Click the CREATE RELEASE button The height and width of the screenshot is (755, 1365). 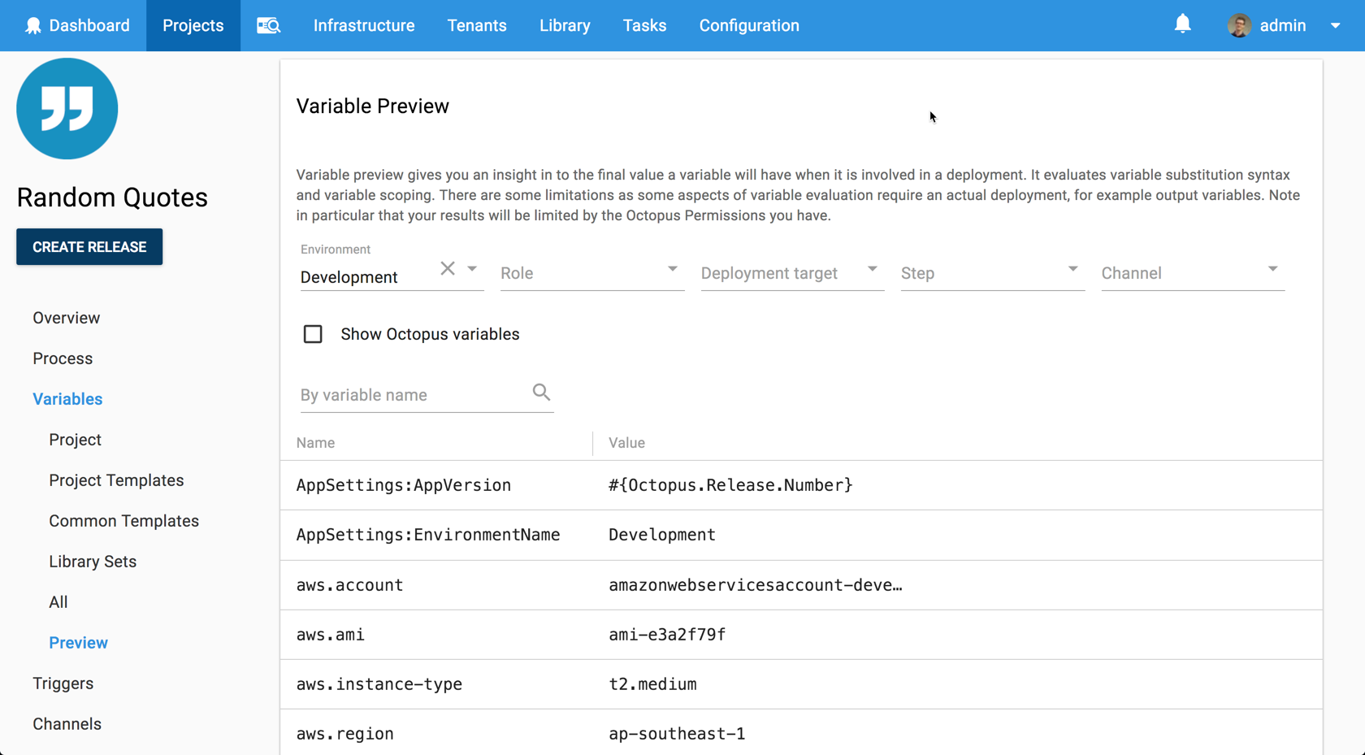pos(89,246)
